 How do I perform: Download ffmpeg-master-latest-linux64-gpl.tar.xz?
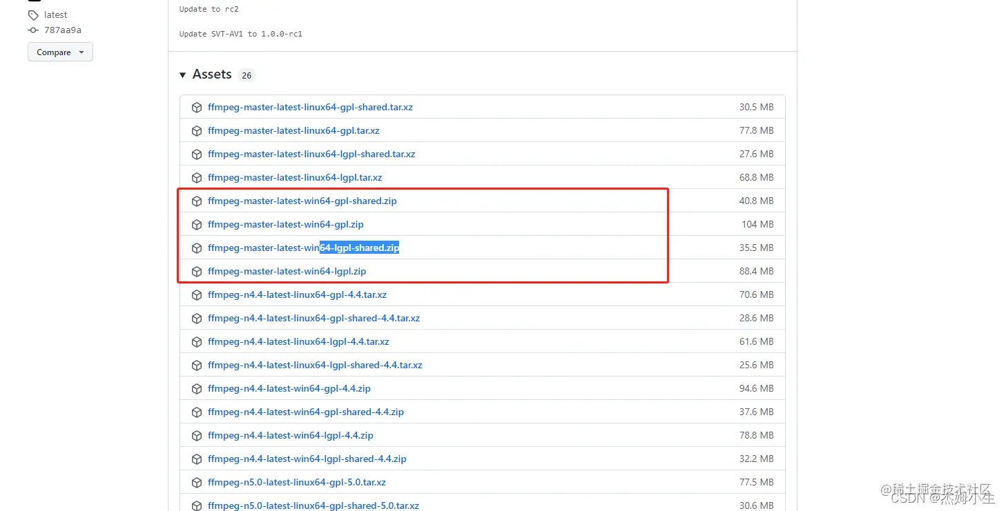pyautogui.click(x=293, y=131)
